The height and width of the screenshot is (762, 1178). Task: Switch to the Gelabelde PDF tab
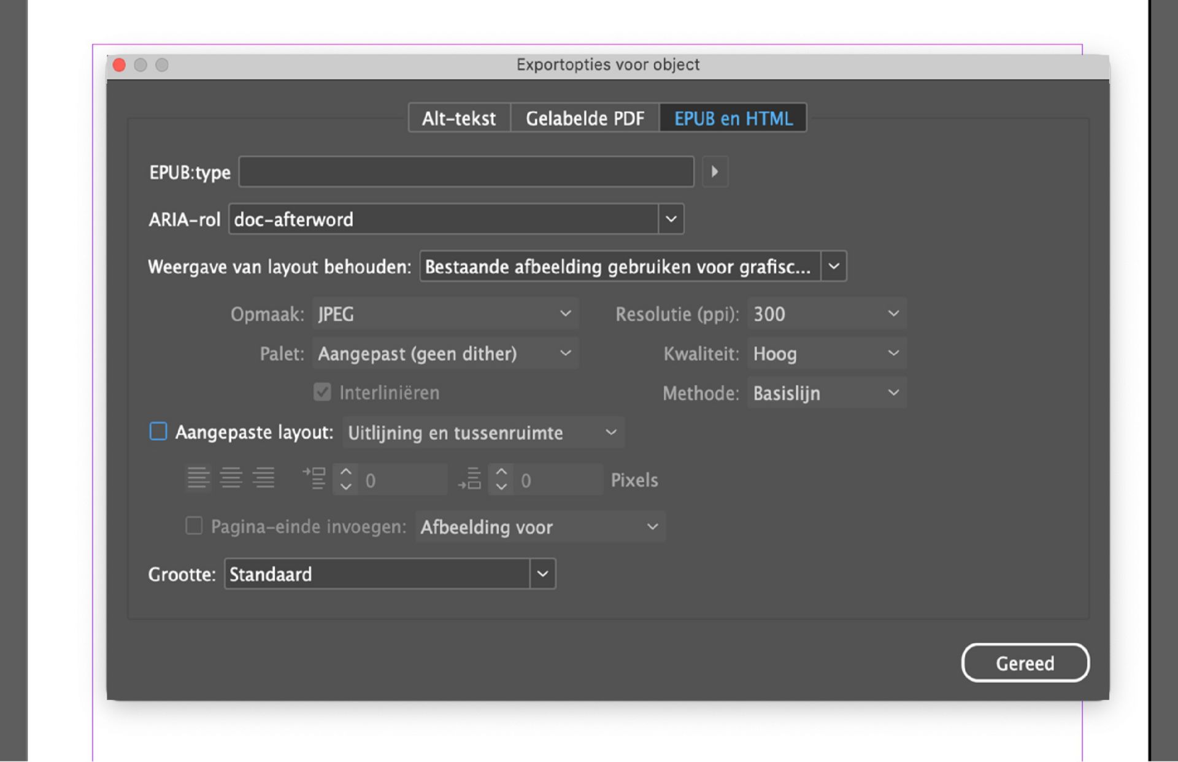[x=583, y=118]
